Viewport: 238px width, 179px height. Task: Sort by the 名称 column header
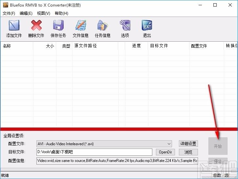[x=17, y=46]
